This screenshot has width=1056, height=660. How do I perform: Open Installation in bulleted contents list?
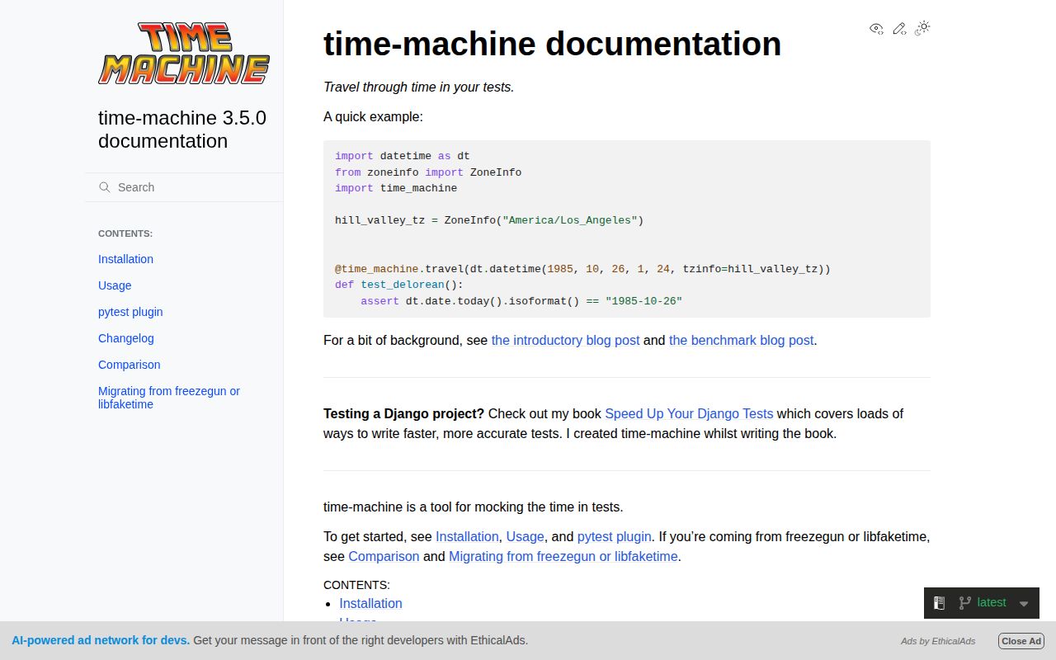[370, 603]
